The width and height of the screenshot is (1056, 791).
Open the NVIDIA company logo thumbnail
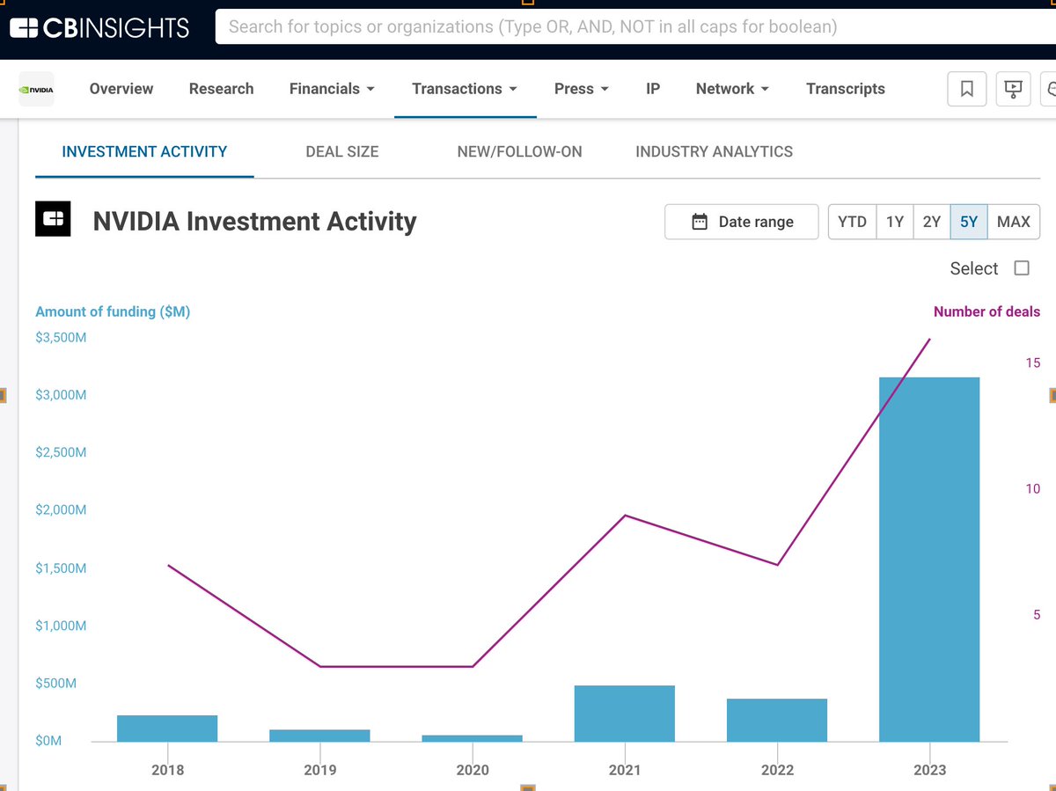pyautogui.click(x=37, y=89)
